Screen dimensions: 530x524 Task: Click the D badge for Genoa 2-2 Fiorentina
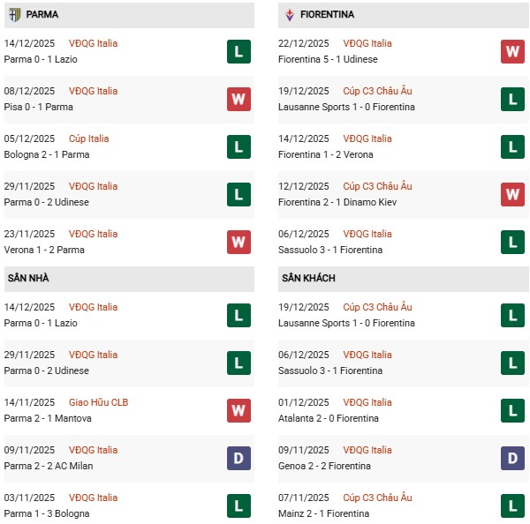click(512, 458)
